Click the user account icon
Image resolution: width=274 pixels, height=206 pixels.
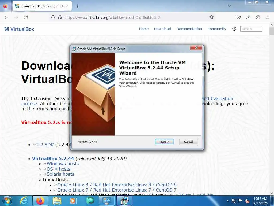tap(234, 29)
